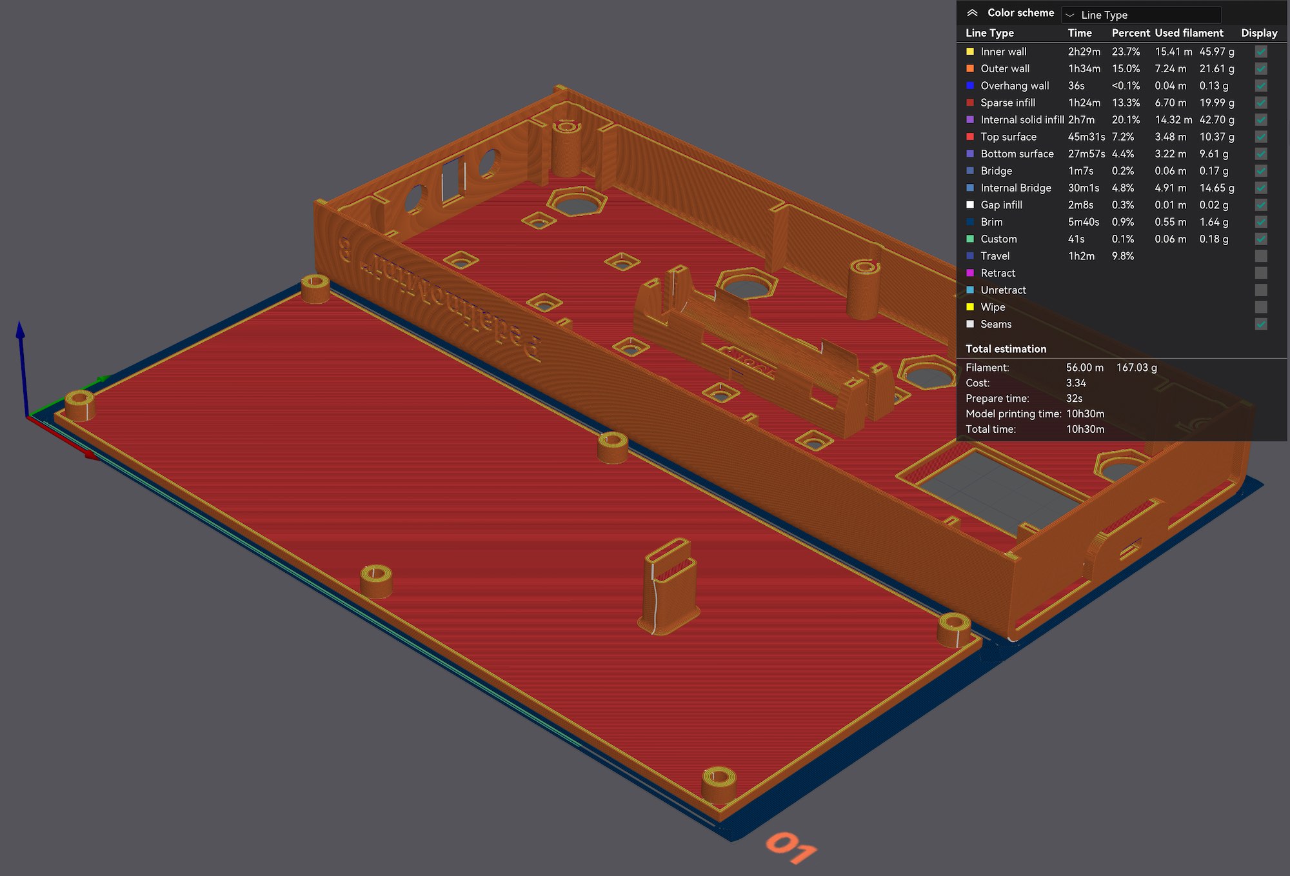Click the Top surface color swatch
Screen dimensions: 1290x876
[970, 137]
